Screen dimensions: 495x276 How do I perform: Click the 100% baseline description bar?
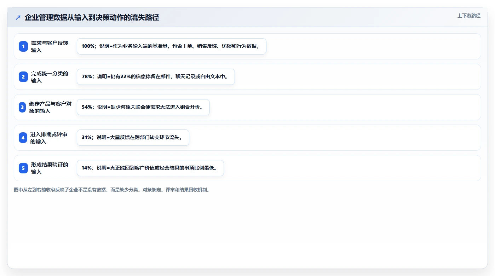pyautogui.click(x=172, y=46)
